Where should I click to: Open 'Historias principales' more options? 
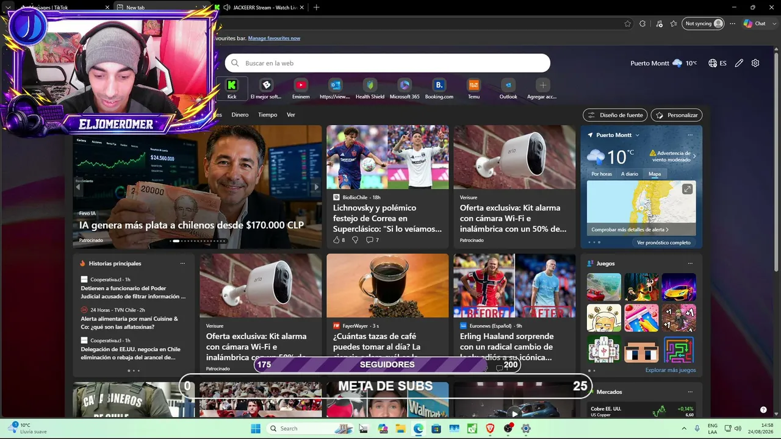(x=182, y=263)
